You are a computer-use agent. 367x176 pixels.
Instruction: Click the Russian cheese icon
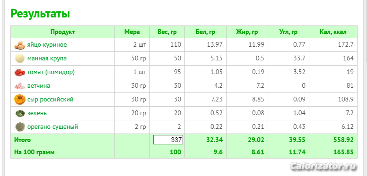point(20,100)
